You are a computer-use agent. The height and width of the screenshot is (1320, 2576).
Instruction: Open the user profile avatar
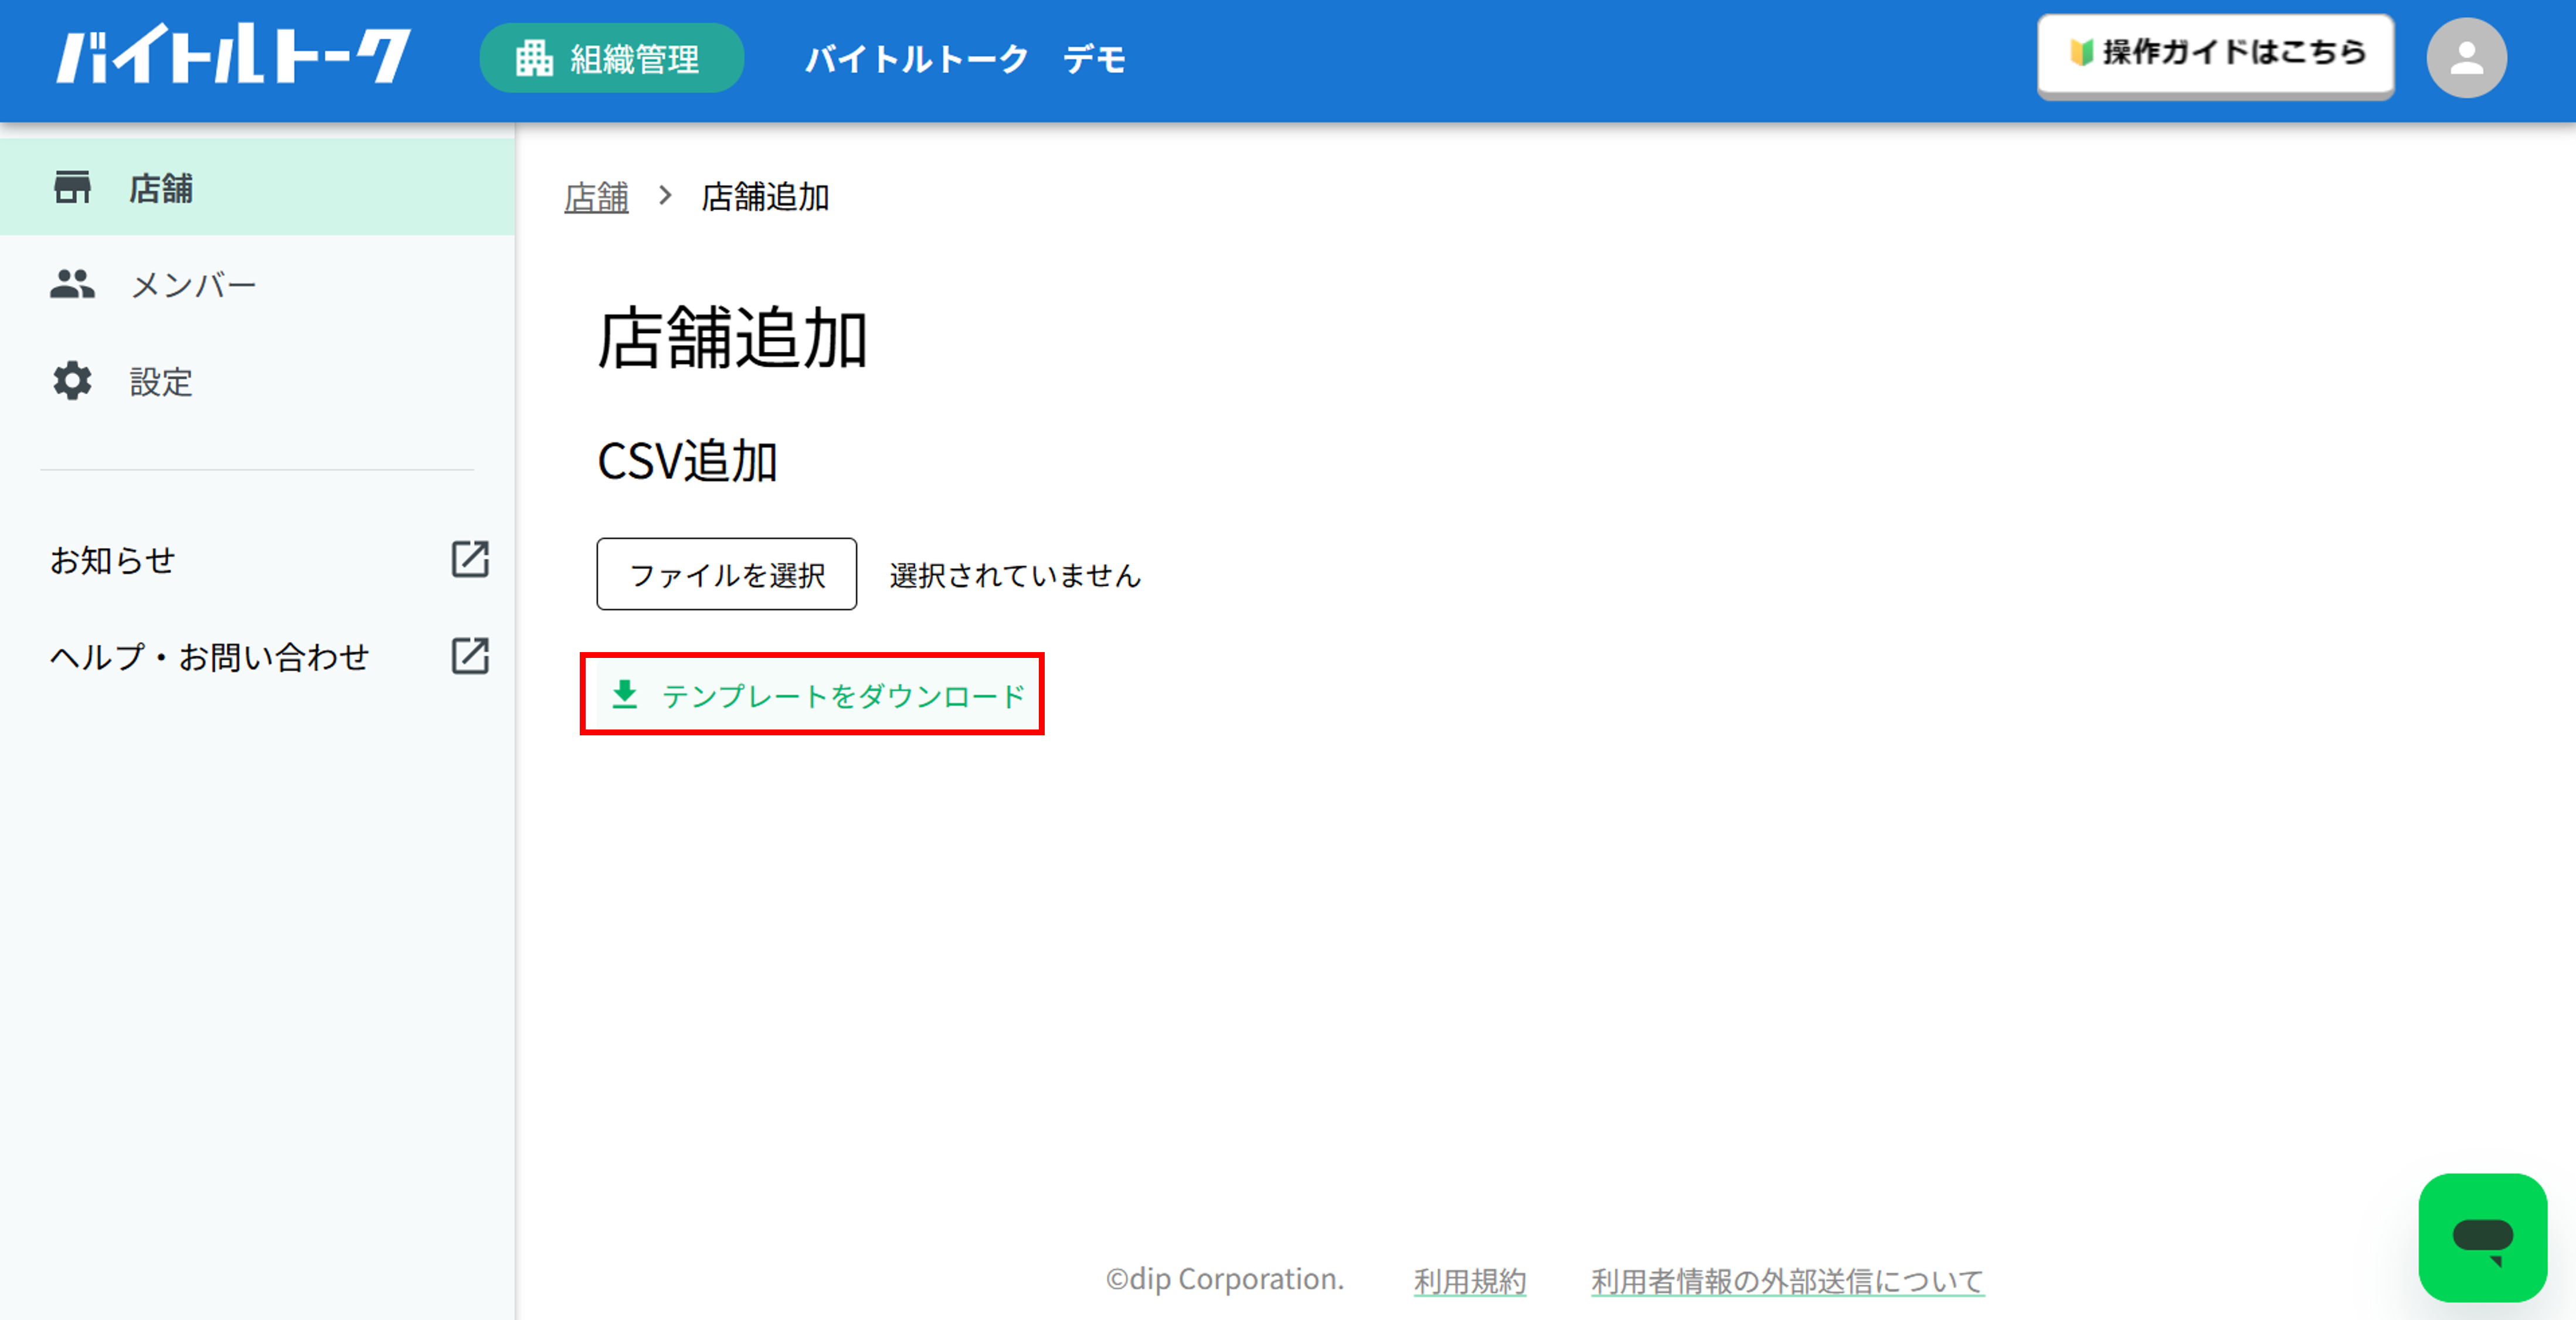[2466, 58]
